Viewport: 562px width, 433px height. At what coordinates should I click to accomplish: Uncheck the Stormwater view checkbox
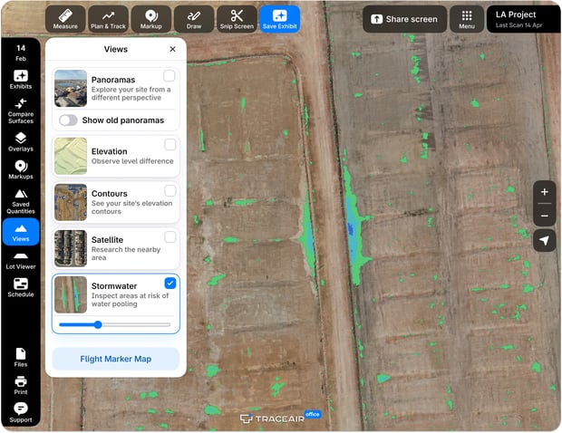(x=170, y=283)
